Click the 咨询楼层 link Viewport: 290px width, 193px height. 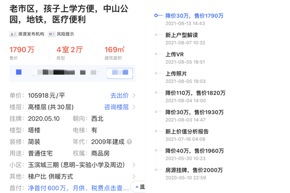[x=116, y=107]
